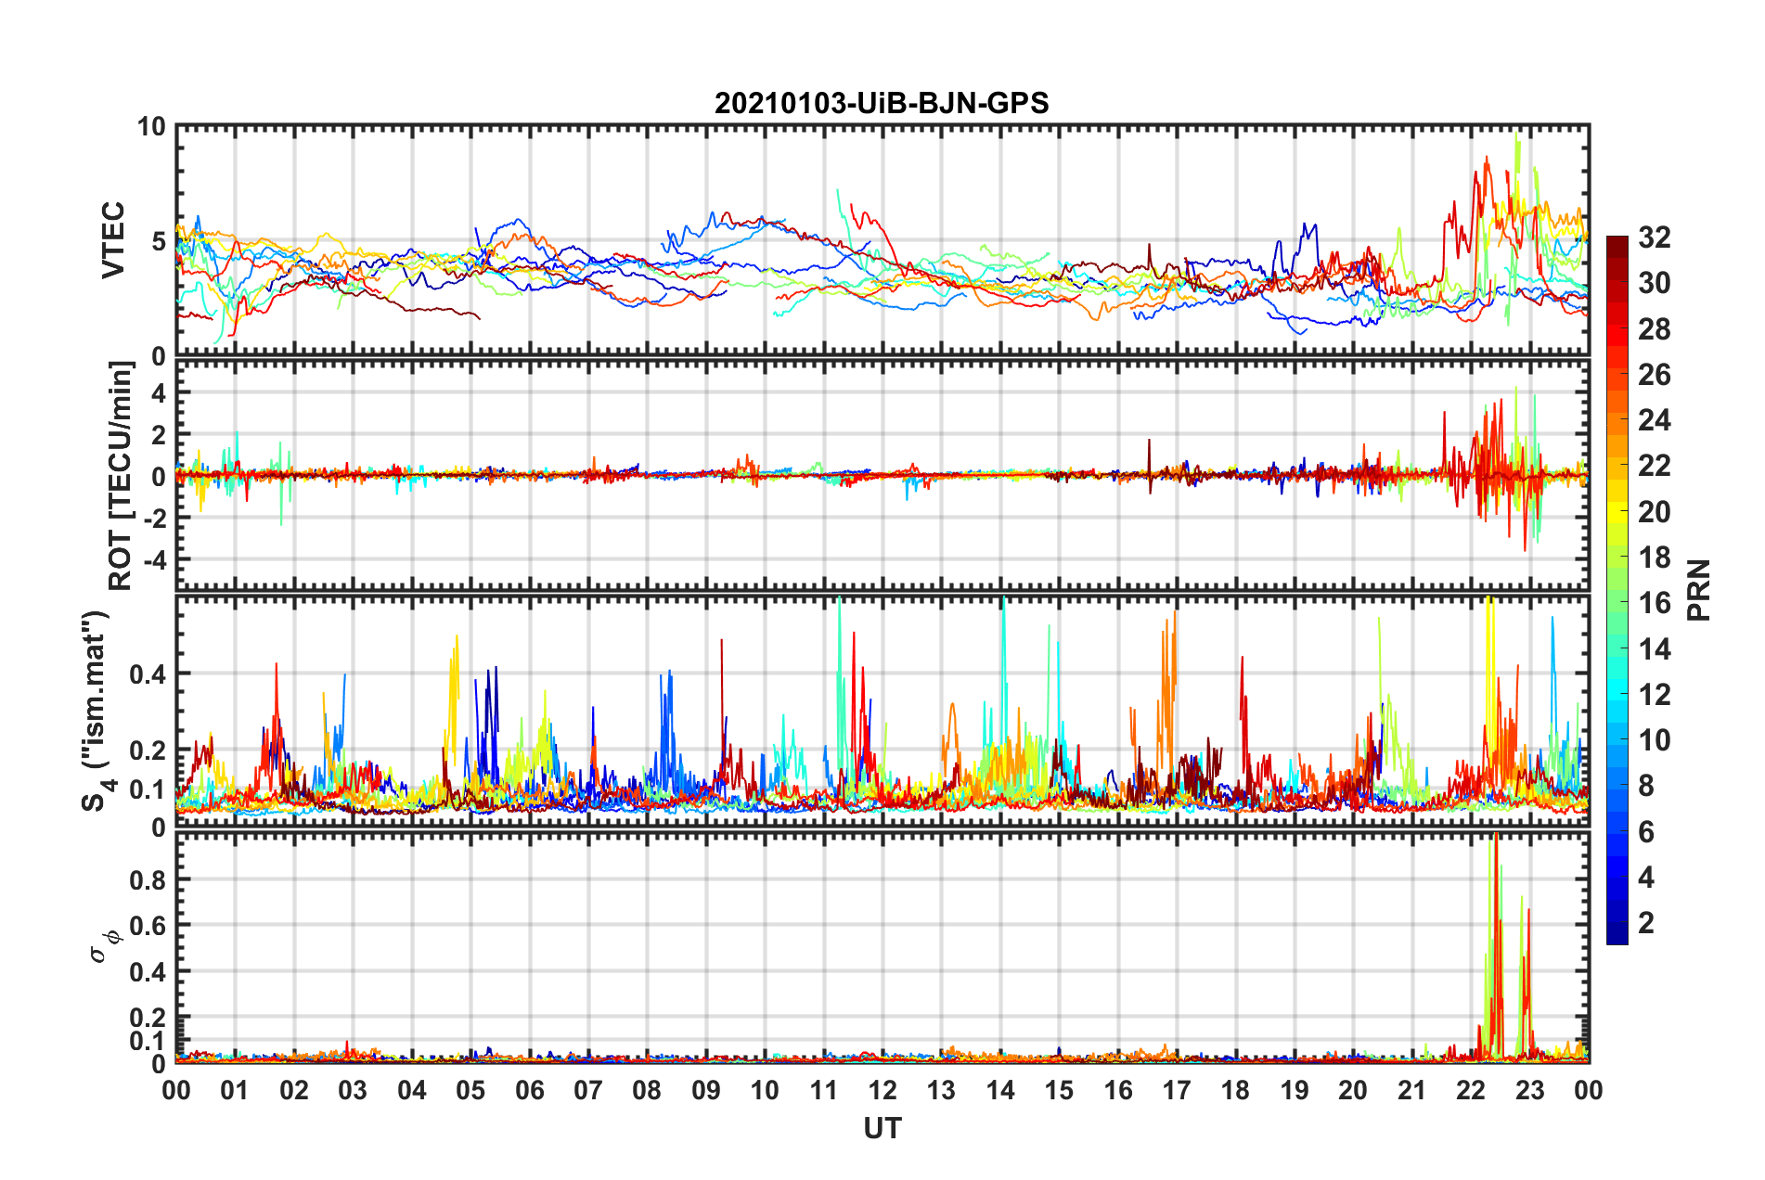Click UT axis tick label 03
1765x1180 pixels.
click(353, 1090)
